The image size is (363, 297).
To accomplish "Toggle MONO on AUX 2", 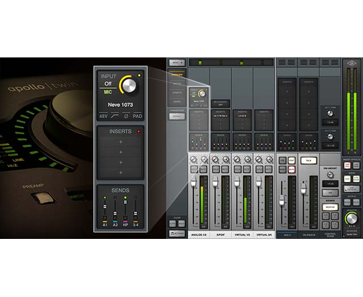I will point(282,170).
